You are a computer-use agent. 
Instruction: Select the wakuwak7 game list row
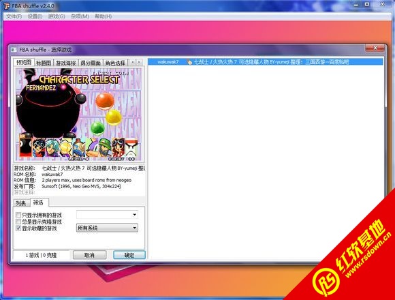click(x=266, y=62)
